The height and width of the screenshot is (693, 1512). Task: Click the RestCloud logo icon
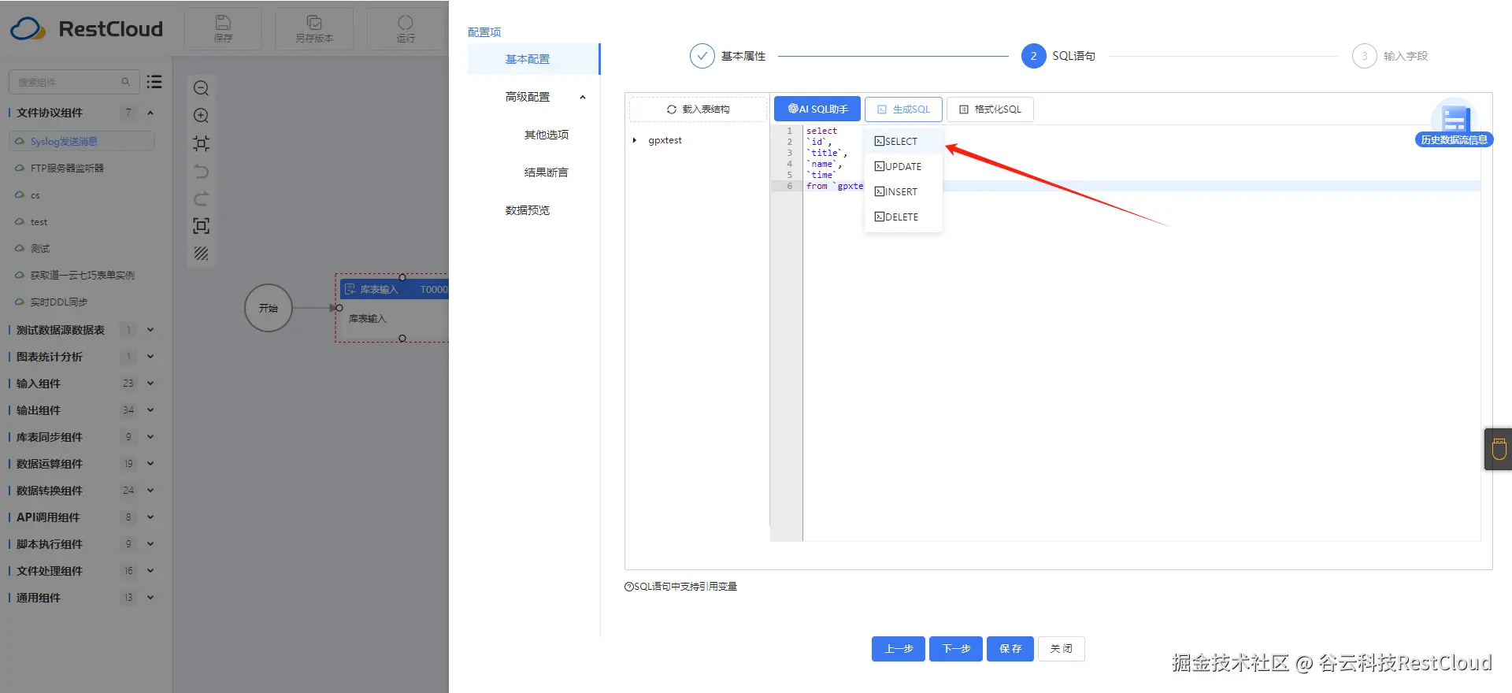coord(28,29)
